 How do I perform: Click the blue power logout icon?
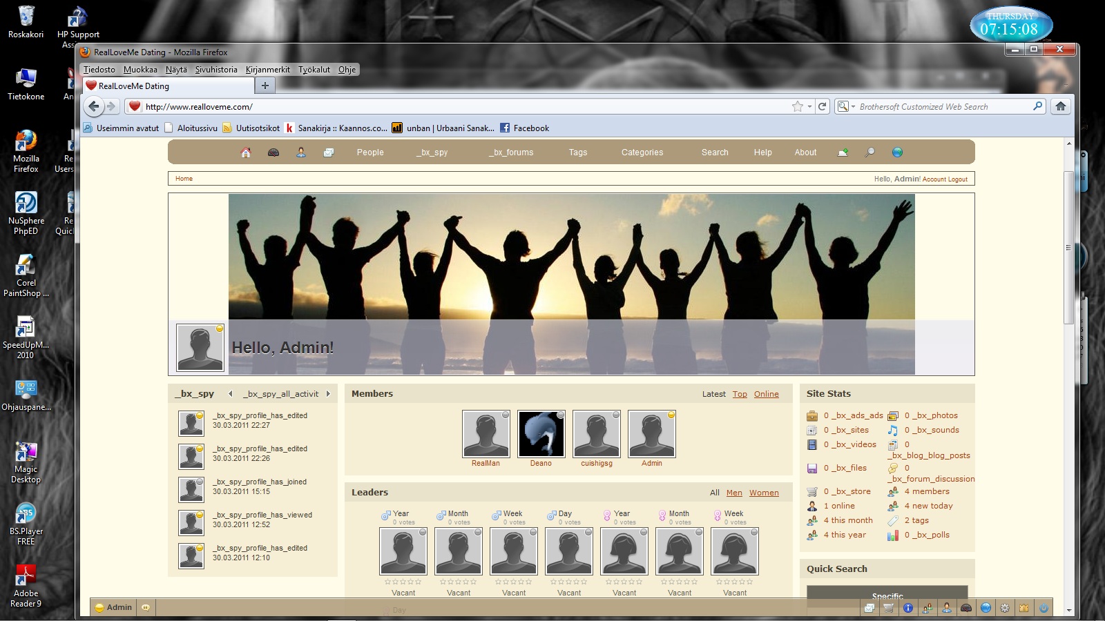(1044, 608)
